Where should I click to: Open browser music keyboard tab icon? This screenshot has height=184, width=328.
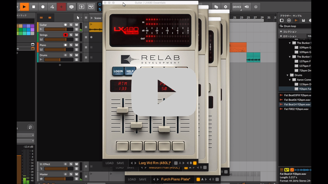pos(303,20)
